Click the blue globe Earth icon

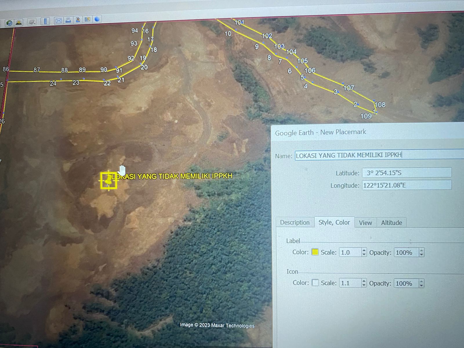tap(97, 19)
